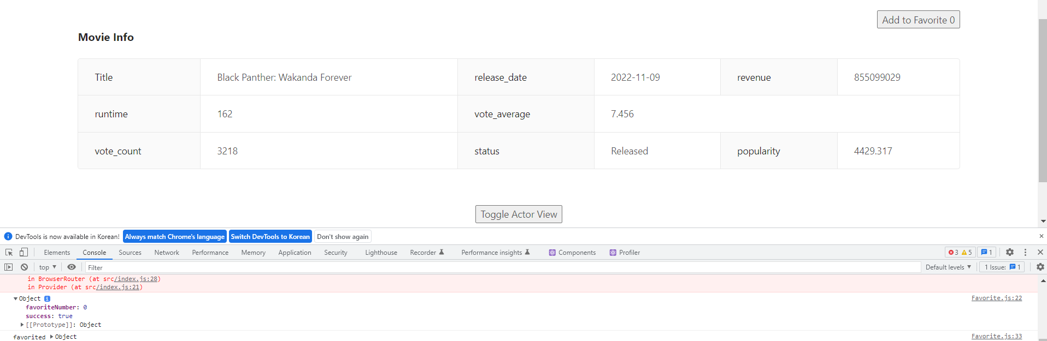This screenshot has width=1047, height=341.
Task: Close the DevTools panel
Action: tap(1040, 252)
